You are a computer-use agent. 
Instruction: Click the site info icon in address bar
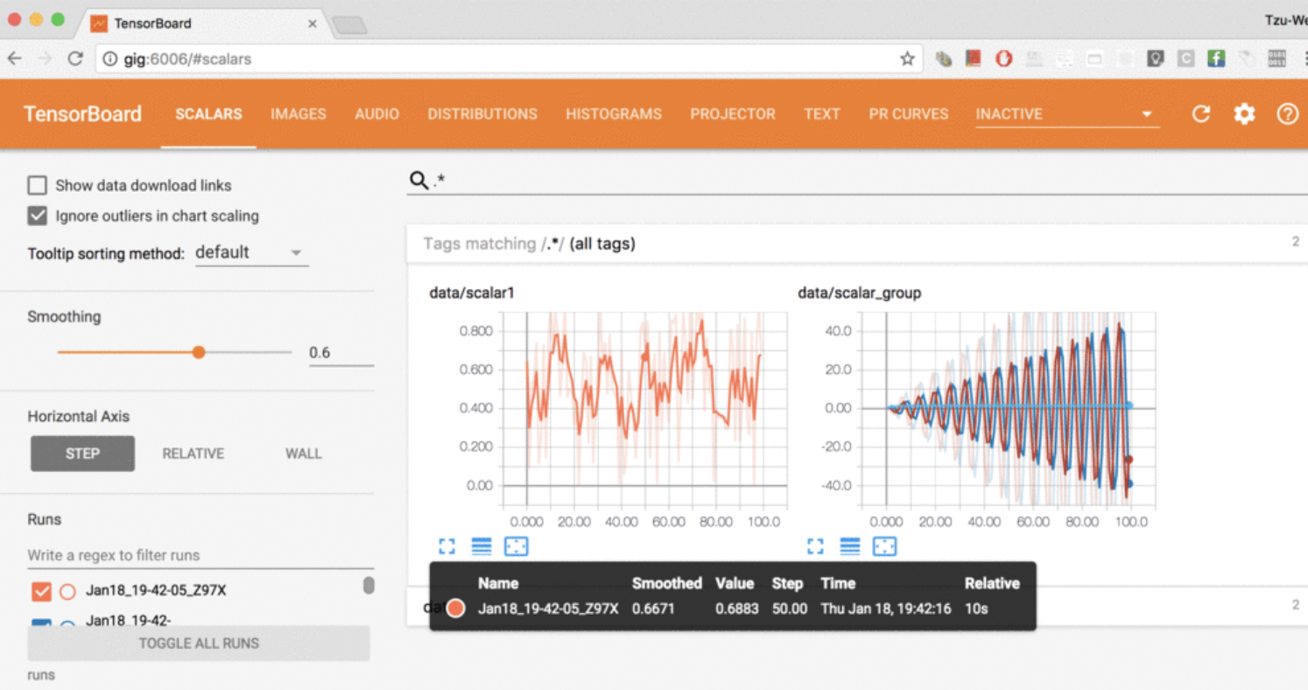tap(110, 59)
